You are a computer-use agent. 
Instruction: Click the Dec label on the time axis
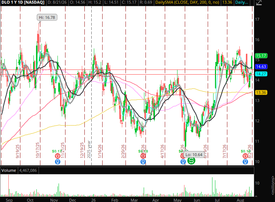coord(73,200)
